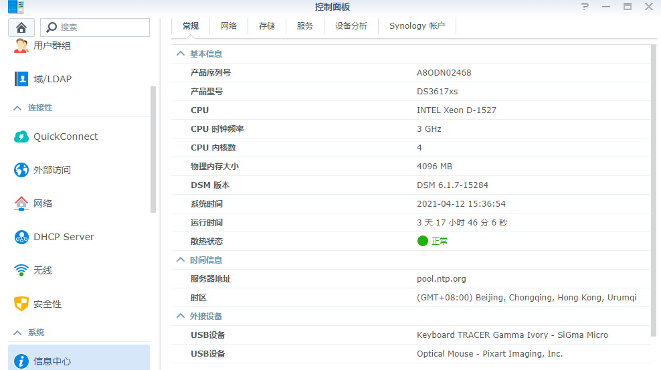The height and width of the screenshot is (370, 661).
Task: Click serial number A8ODN02468
Action: (444, 72)
